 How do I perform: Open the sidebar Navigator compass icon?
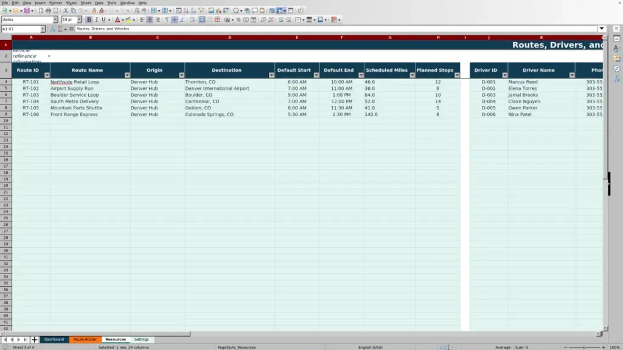click(617, 69)
